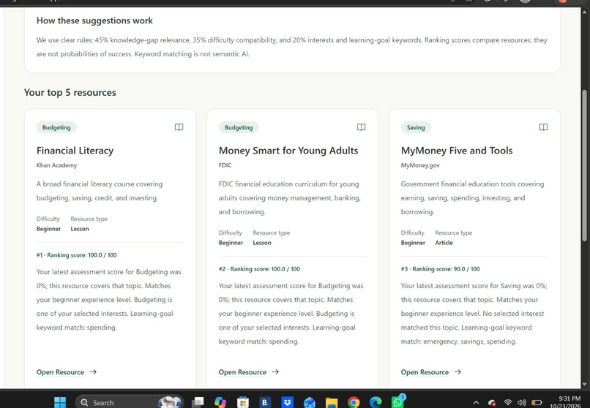Image resolution: width=590 pixels, height=408 pixels.
Task: Open Resource link for MyMoney Five and Tools
Action: coord(425,372)
